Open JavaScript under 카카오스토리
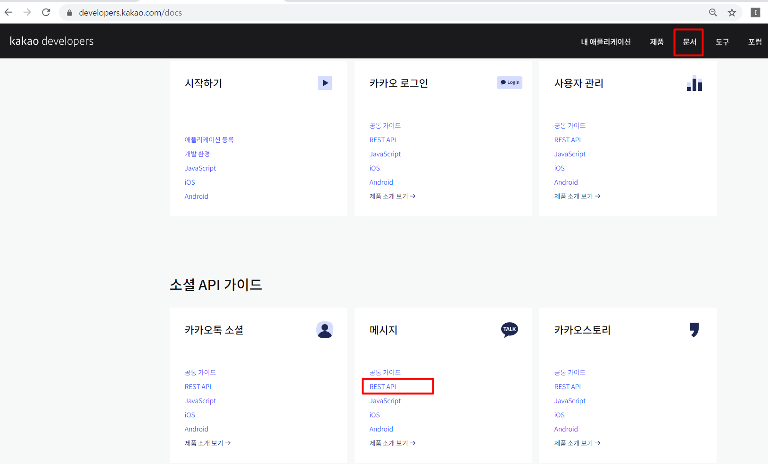This screenshot has width=768, height=464. pyautogui.click(x=570, y=401)
